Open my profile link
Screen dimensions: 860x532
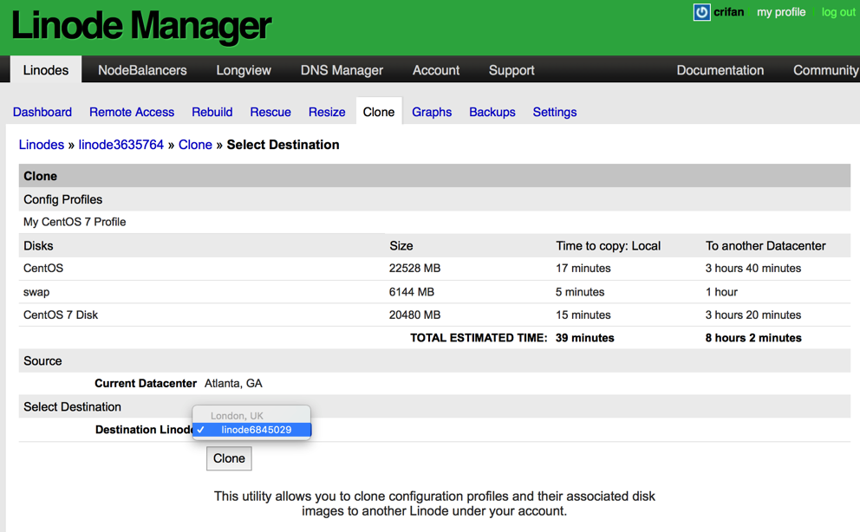[781, 12]
